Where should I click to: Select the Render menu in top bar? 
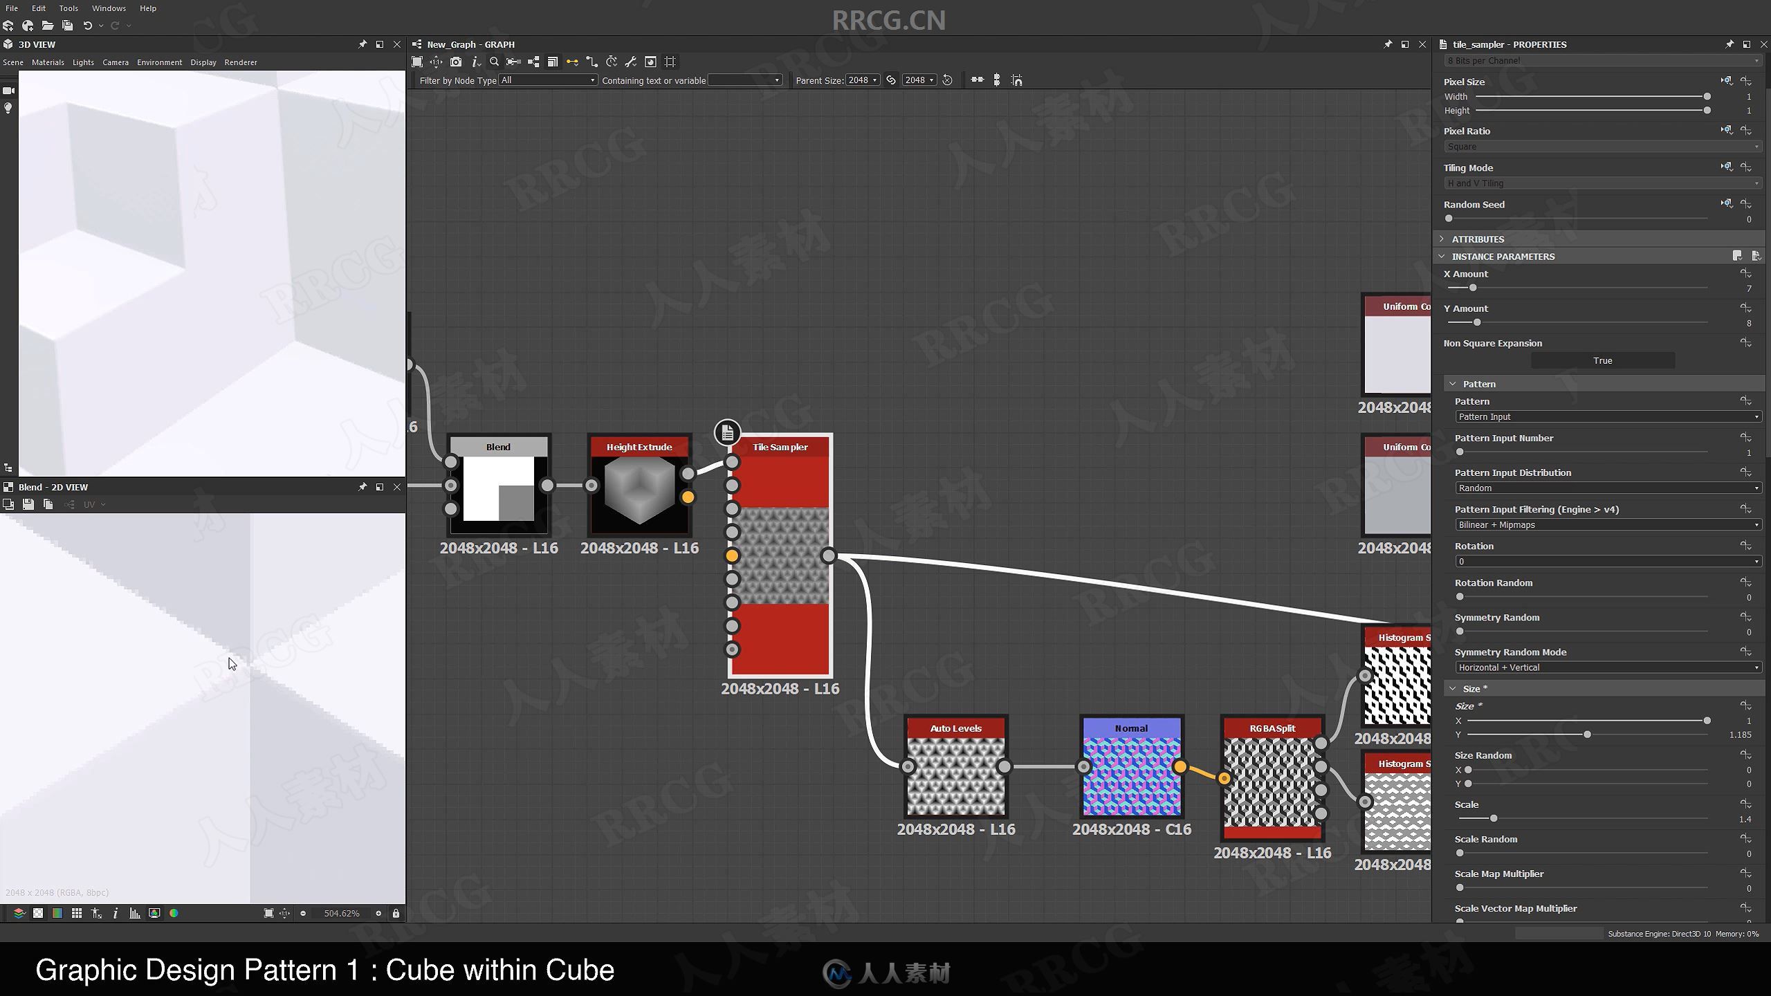pyautogui.click(x=239, y=62)
